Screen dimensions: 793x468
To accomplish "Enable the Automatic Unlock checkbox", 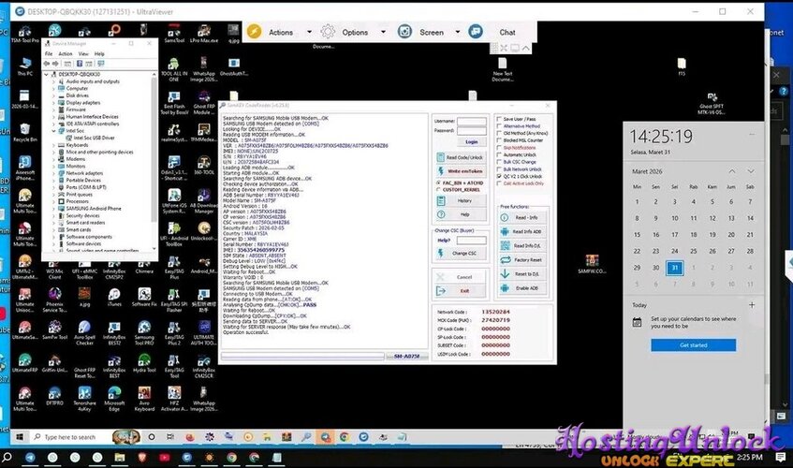I will tap(499, 155).
